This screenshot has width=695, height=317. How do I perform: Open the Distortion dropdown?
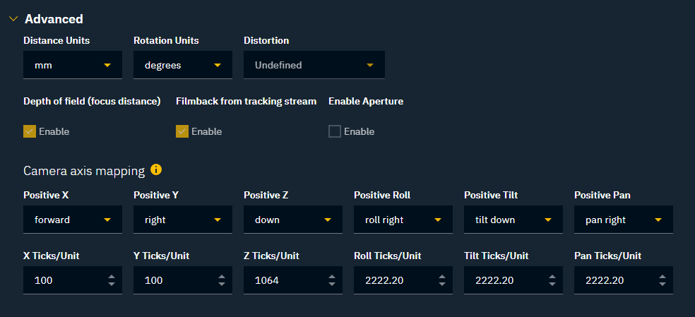[314, 65]
